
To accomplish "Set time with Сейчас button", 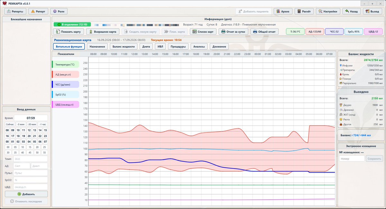I will pos(10,124).
